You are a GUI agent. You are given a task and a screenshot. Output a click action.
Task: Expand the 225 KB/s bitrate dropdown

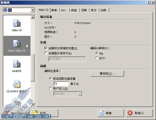[80, 94]
